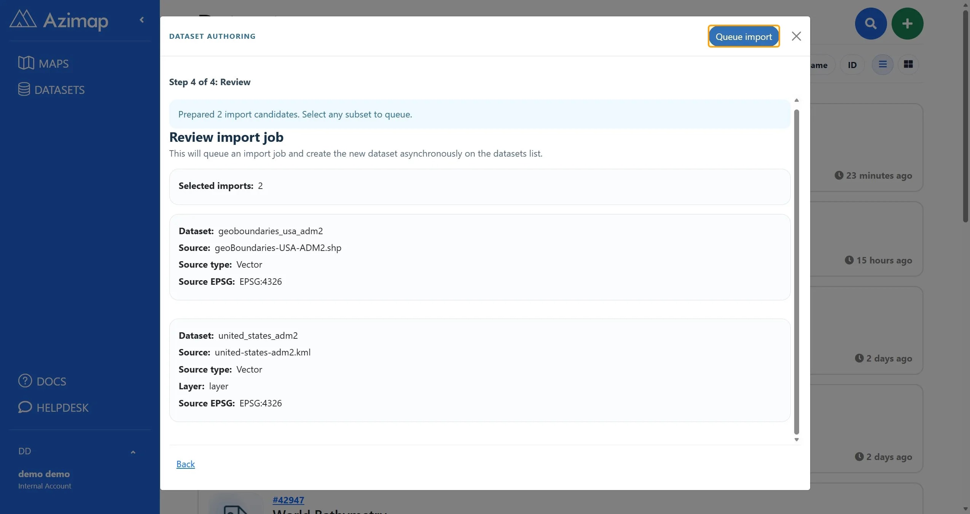Sort datasets by ID

852,65
